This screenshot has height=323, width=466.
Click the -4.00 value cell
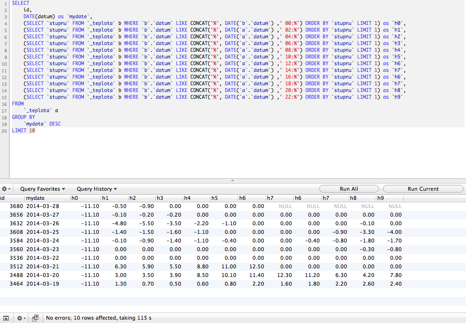(x=394, y=232)
